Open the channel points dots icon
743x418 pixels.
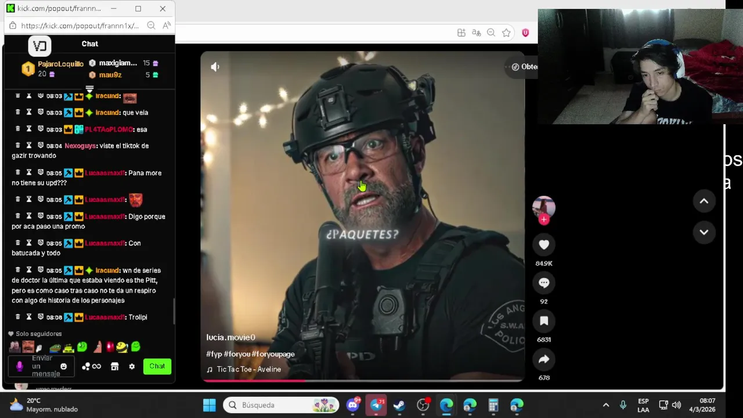(x=86, y=366)
